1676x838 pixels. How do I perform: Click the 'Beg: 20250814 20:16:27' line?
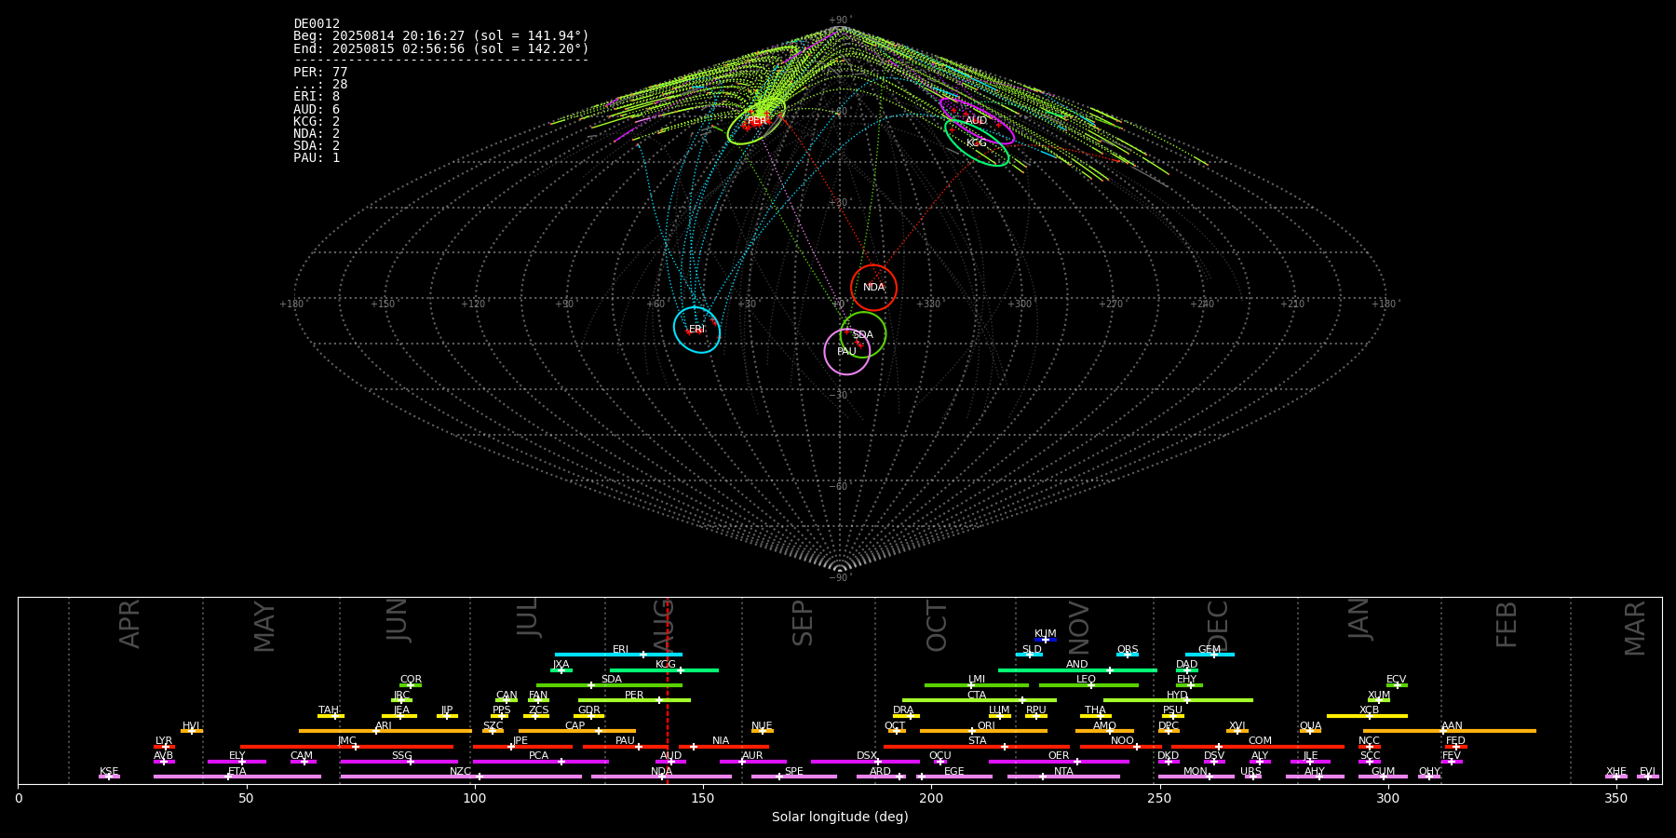coord(441,36)
